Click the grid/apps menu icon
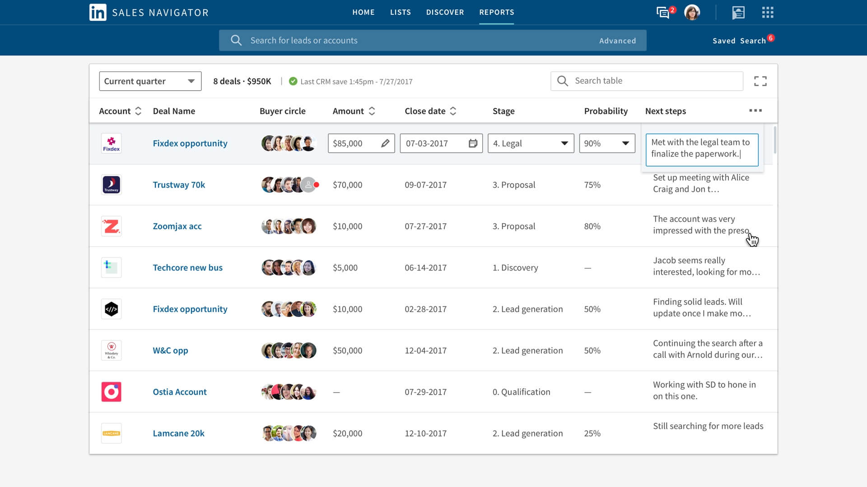 pos(768,13)
